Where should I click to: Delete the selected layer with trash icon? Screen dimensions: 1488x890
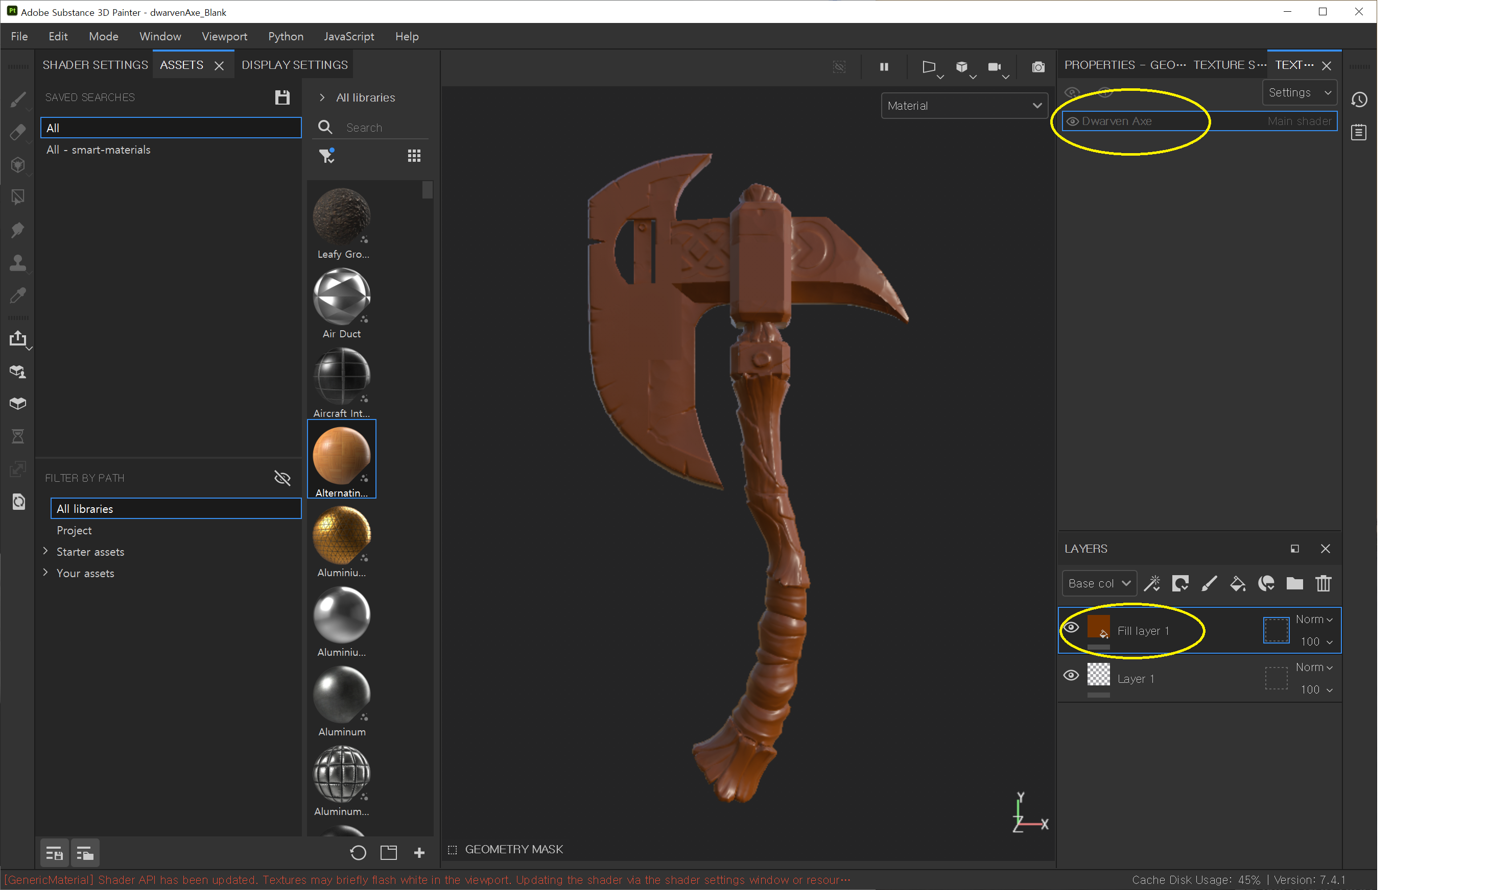[x=1324, y=583]
